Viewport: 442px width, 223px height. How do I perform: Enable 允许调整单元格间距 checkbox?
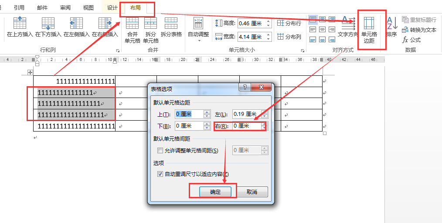(x=160, y=150)
